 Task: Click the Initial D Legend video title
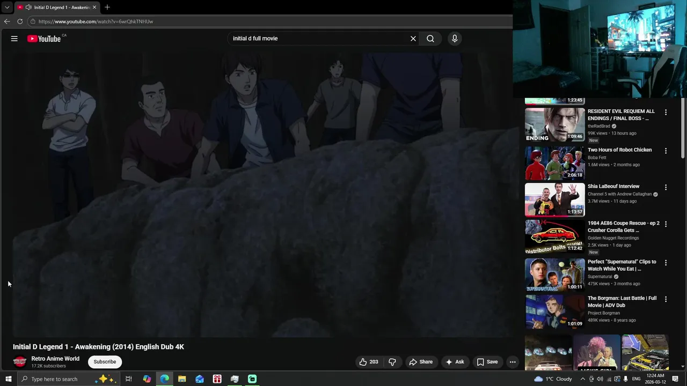tap(99, 347)
